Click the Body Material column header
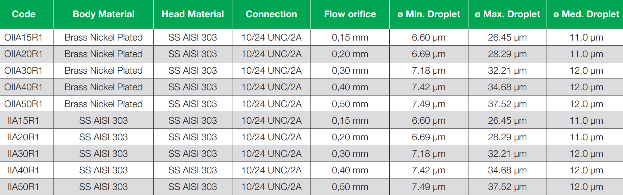The image size is (623, 195). point(103,14)
